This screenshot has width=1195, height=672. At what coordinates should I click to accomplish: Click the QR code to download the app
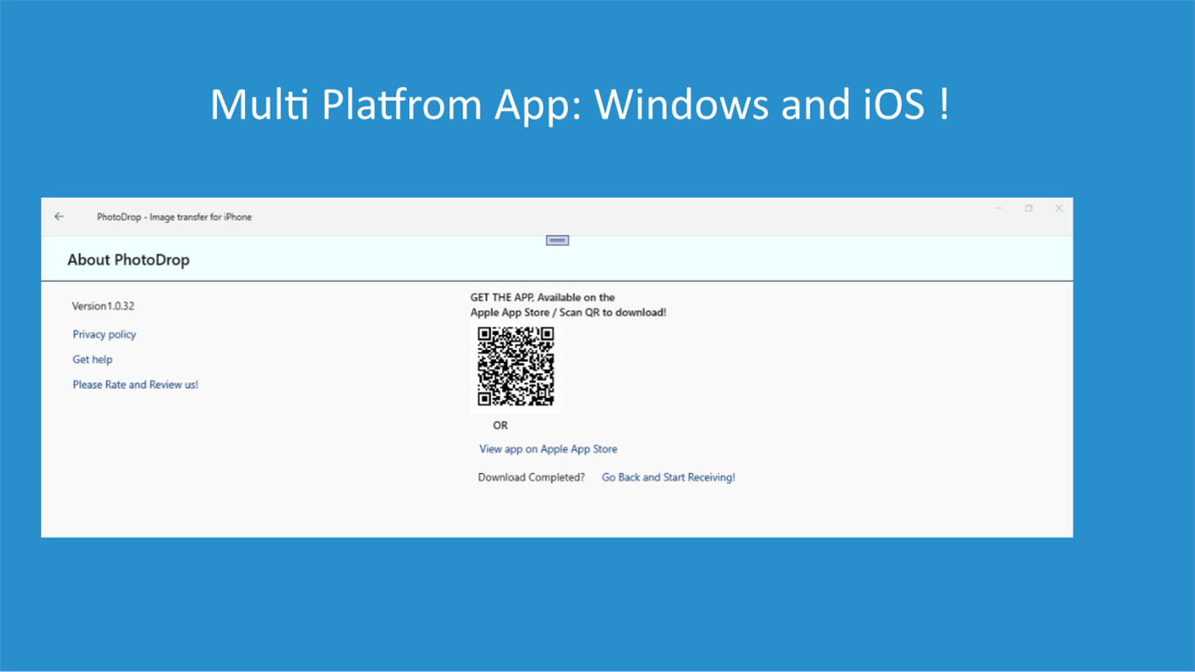(x=515, y=367)
